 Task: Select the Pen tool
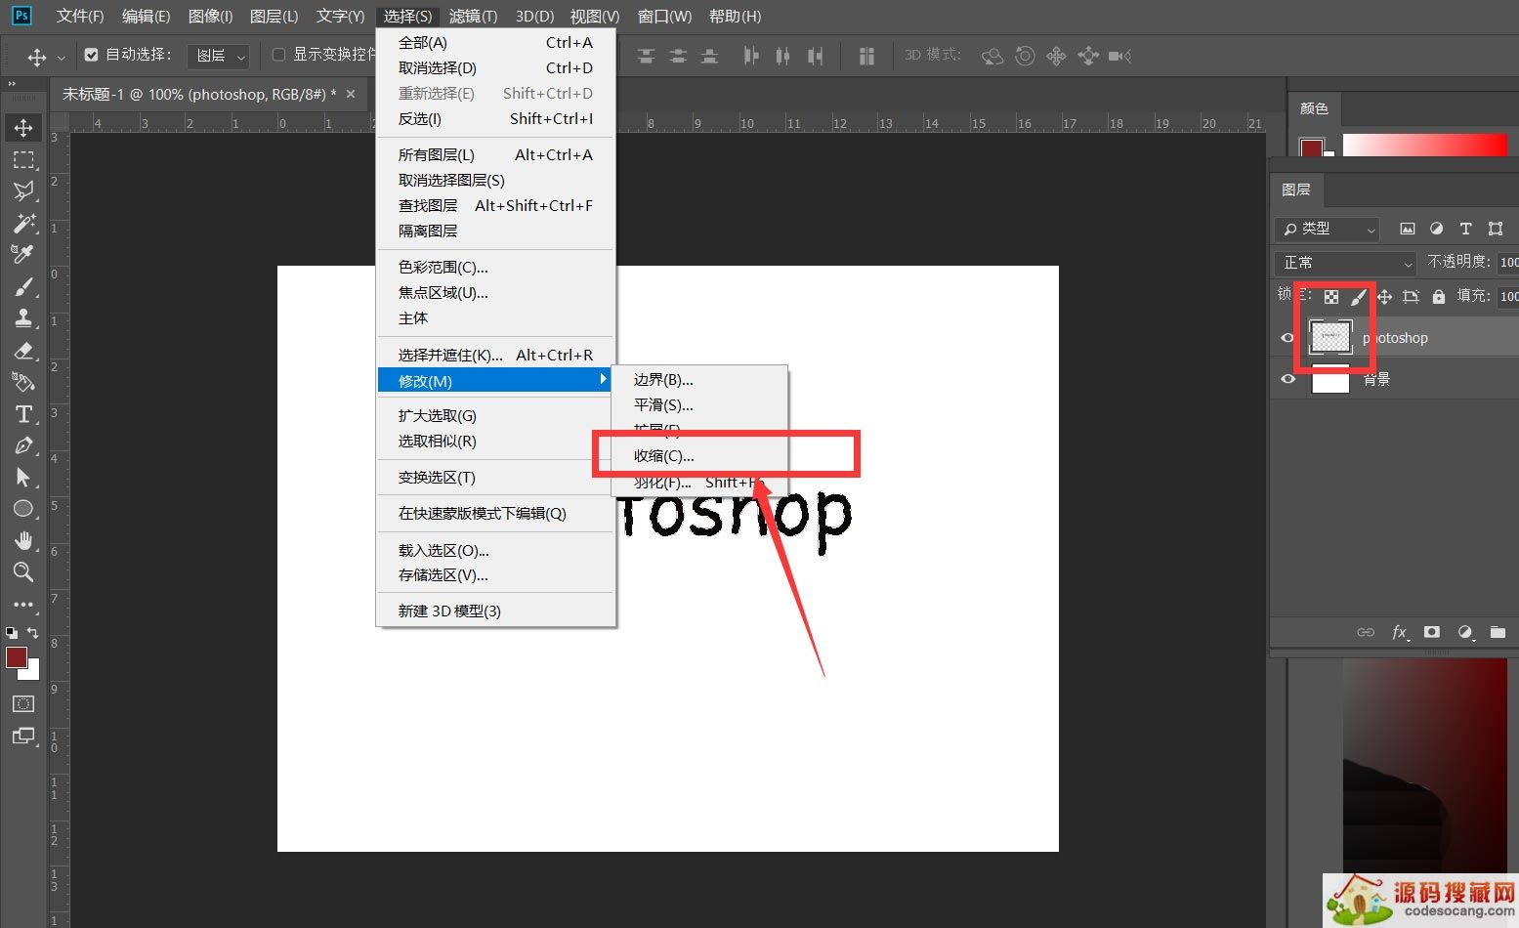coord(23,445)
